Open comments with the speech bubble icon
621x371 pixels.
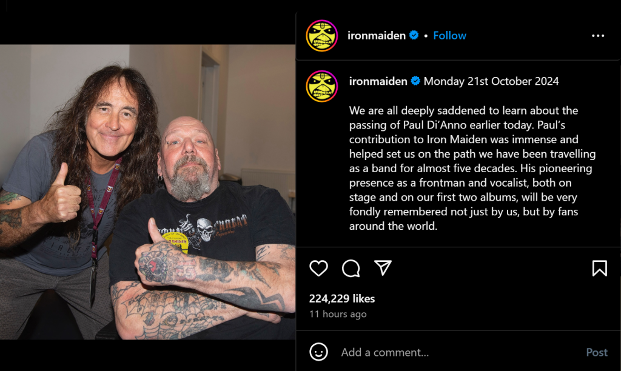click(351, 269)
